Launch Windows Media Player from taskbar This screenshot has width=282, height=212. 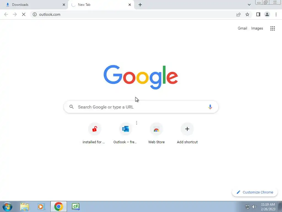[x=41, y=206]
